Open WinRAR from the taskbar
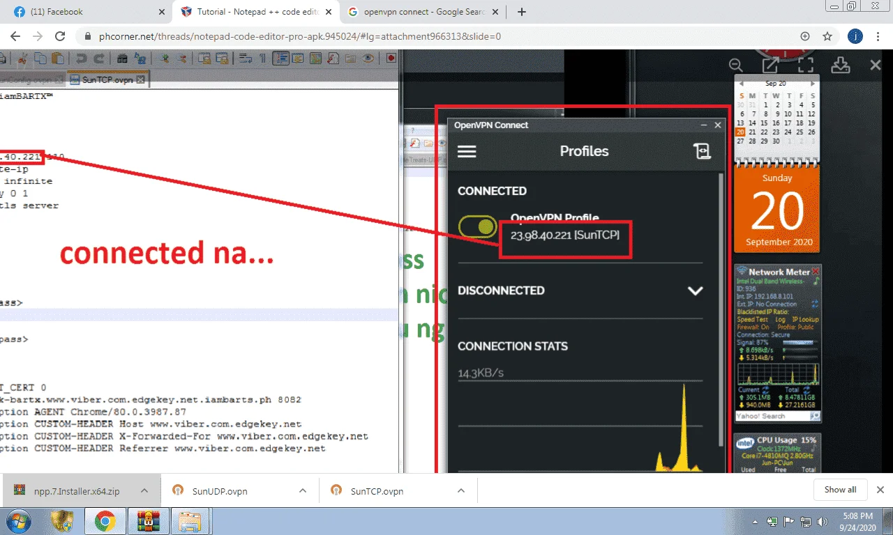Screen dimensions: 893x535 point(147,521)
